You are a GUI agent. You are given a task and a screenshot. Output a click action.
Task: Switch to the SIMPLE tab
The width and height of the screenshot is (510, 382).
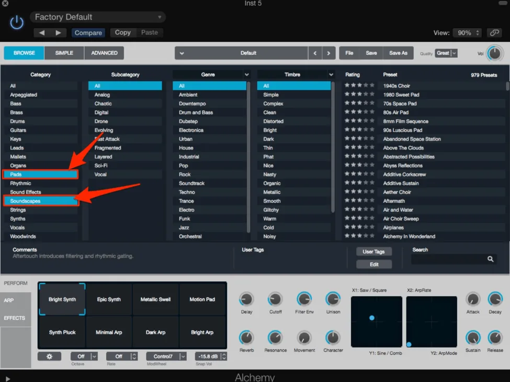(x=64, y=53)
